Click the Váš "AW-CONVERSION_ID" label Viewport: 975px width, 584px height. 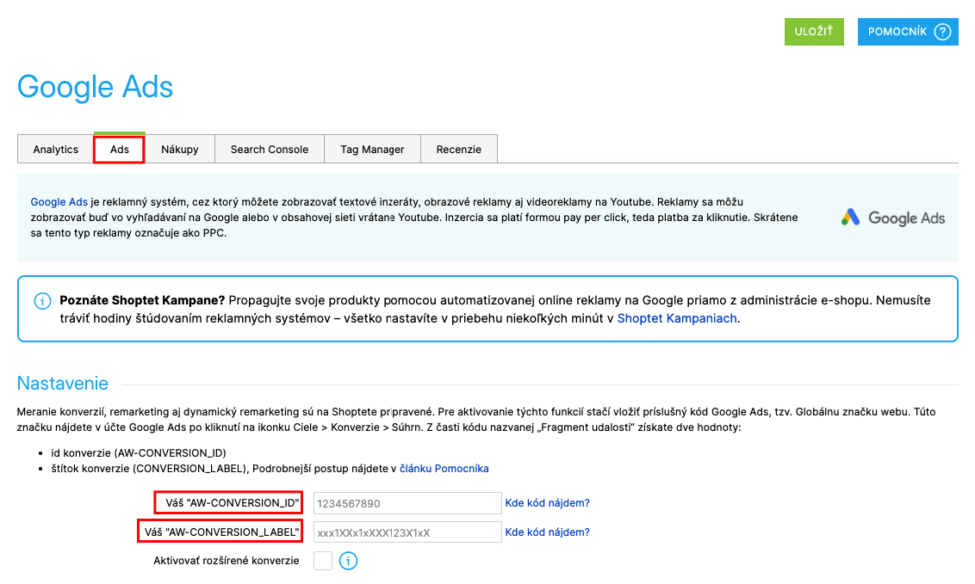tap(232, 502)
